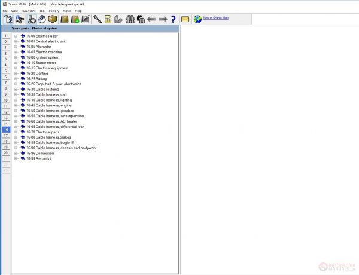Click the globe icon in toolbar
Image resolution: width=359 pixels, height=275 pixels.
(x=197, y=19)
